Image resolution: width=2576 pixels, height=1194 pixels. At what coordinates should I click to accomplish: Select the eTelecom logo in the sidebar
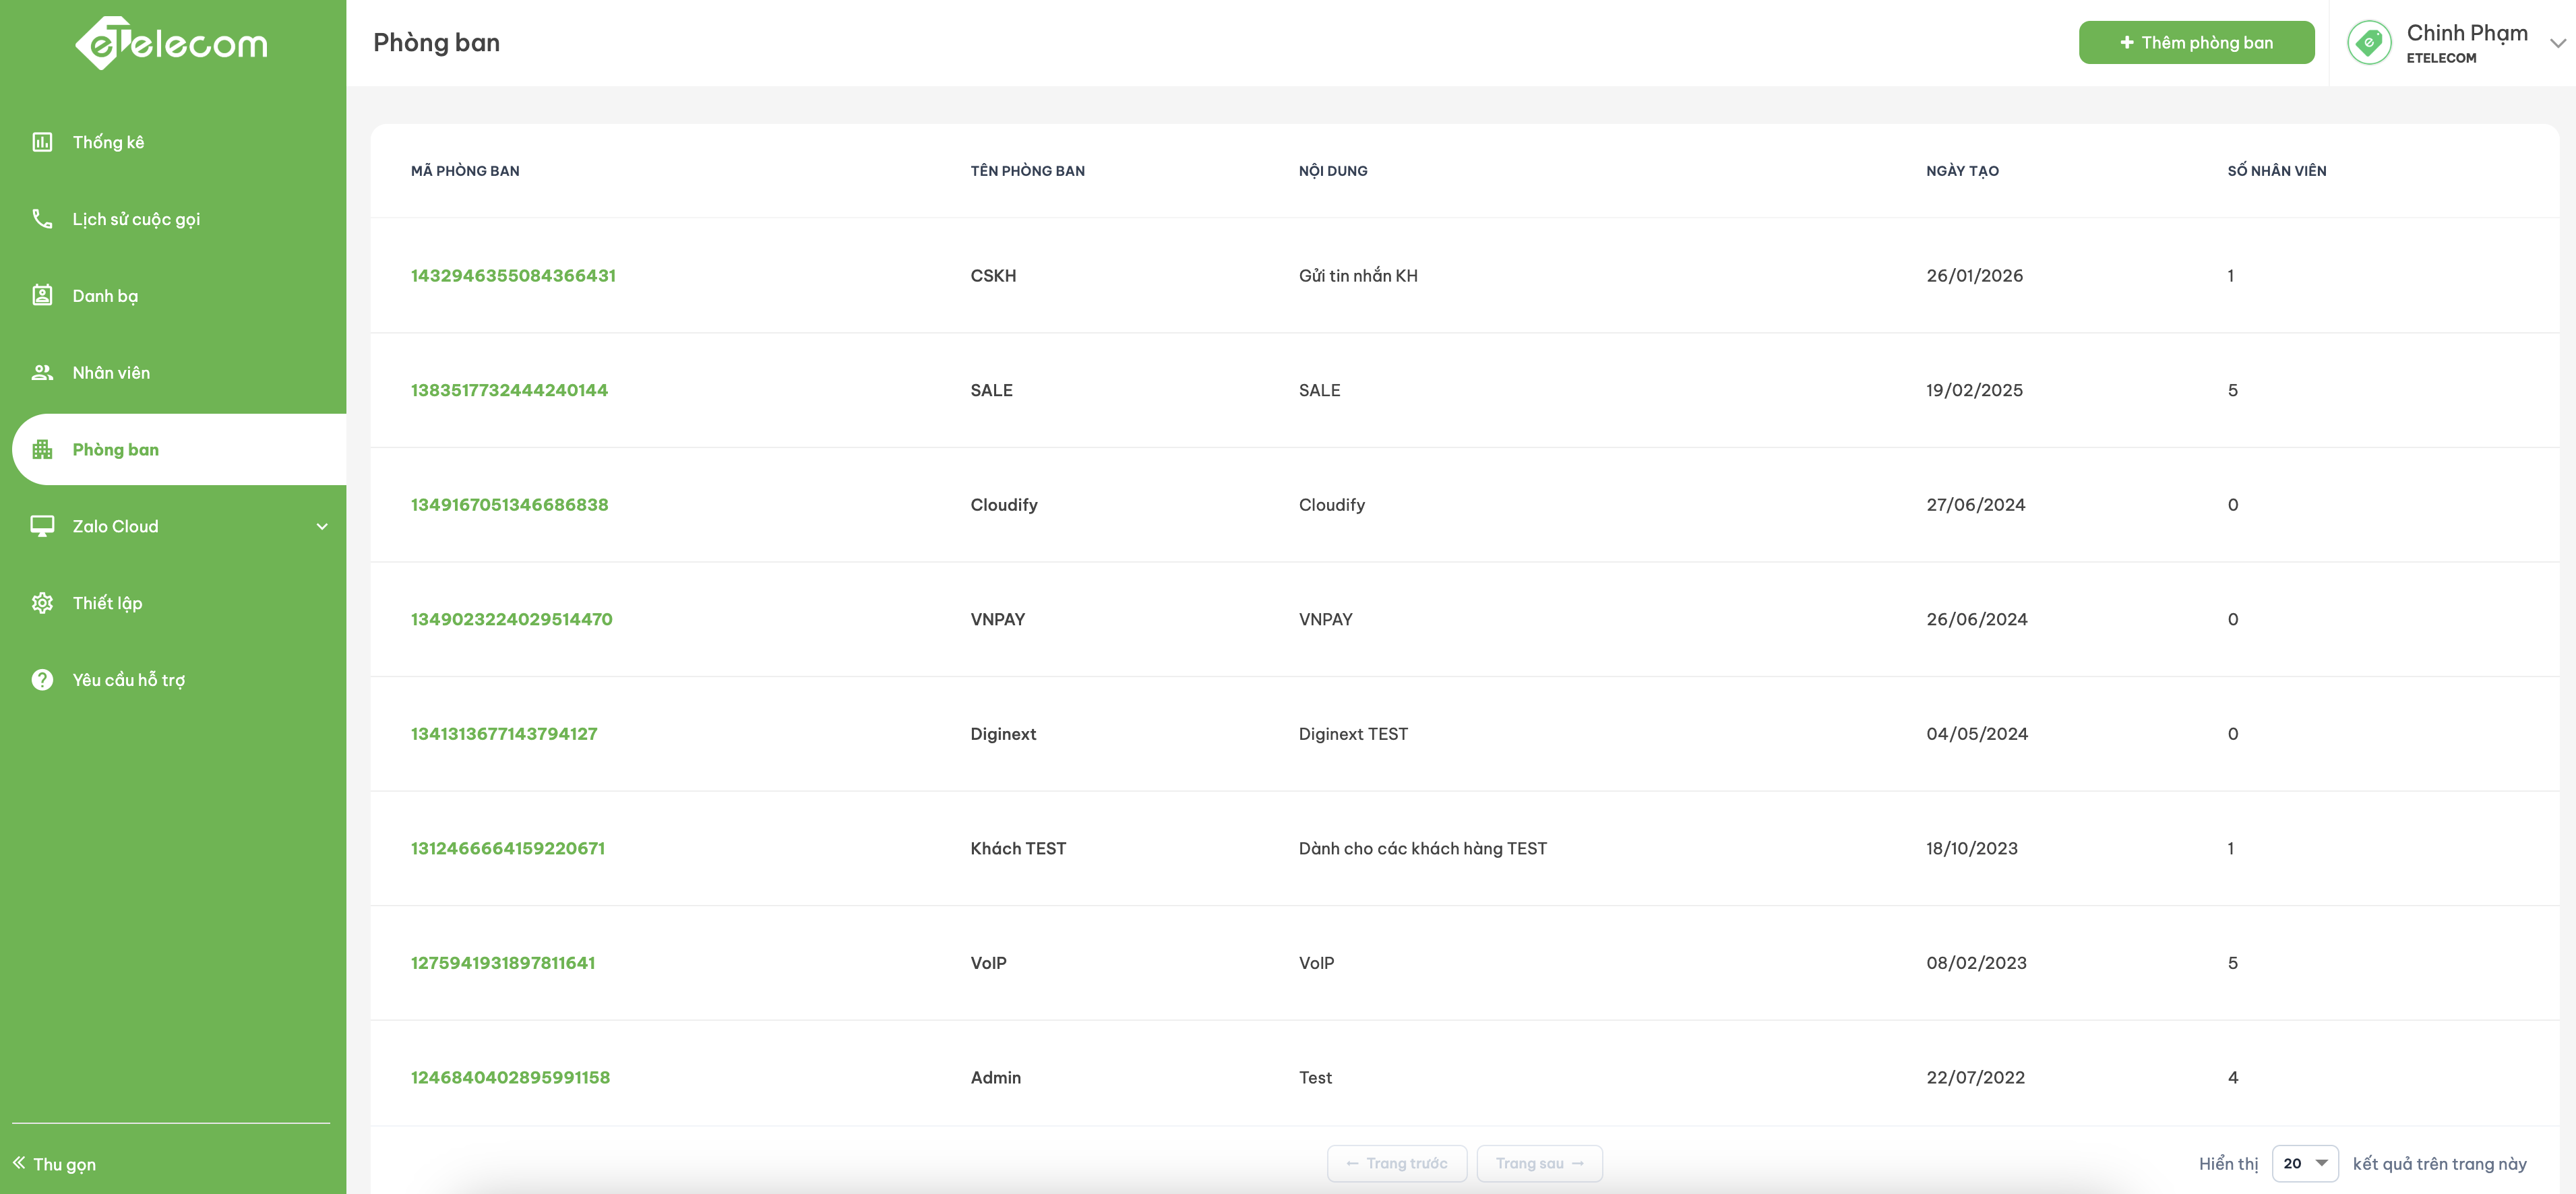click(x=172, y=43)
